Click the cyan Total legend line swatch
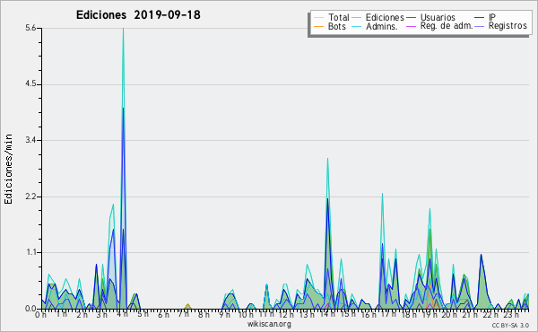The height and width of the screenshot is (332, 538). pyautogui.click(x=318, y=18)
